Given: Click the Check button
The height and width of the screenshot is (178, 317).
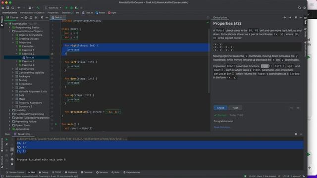Looking at the screenshot, I should coord(220,108).
